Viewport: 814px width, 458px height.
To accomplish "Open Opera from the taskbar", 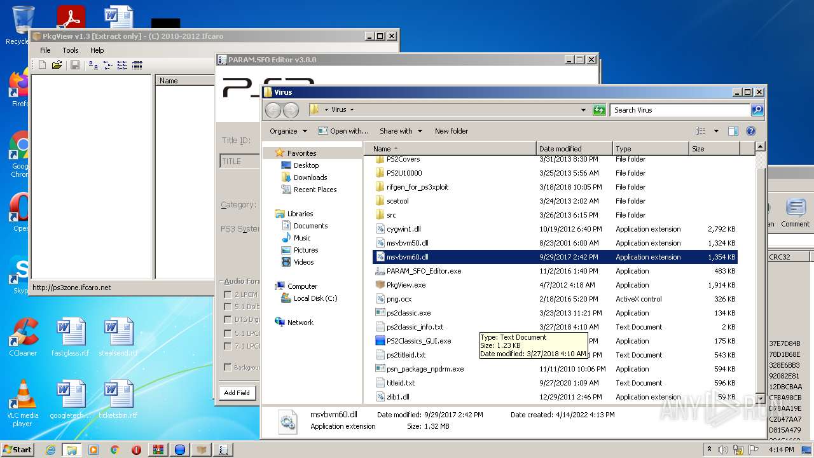I will (x=137, y=450).
